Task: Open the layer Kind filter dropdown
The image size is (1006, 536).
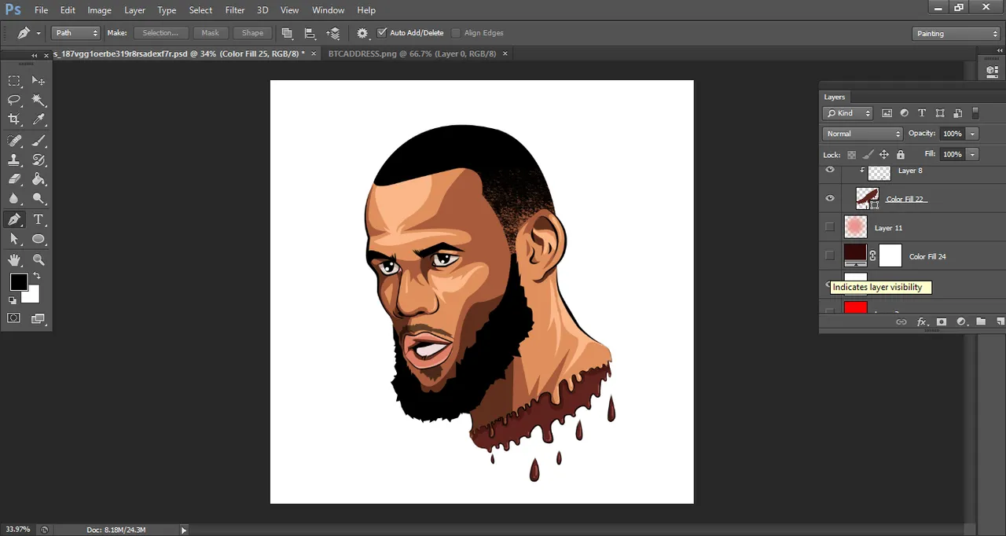Action: click(x=847, y=113)
